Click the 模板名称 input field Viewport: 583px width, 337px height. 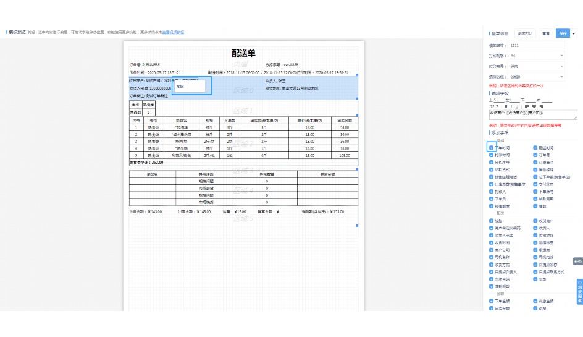point(536,45)
